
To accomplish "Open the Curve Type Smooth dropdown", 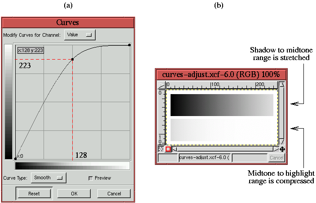I will pyautogui.click(x=49, y=178).
